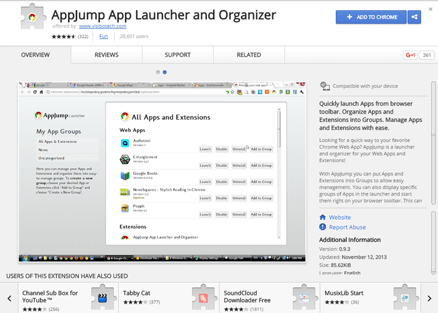Click the MusixLib Start music note icon
The height and width of the screenshot is (313, 438).
click(x=405, y=298)
